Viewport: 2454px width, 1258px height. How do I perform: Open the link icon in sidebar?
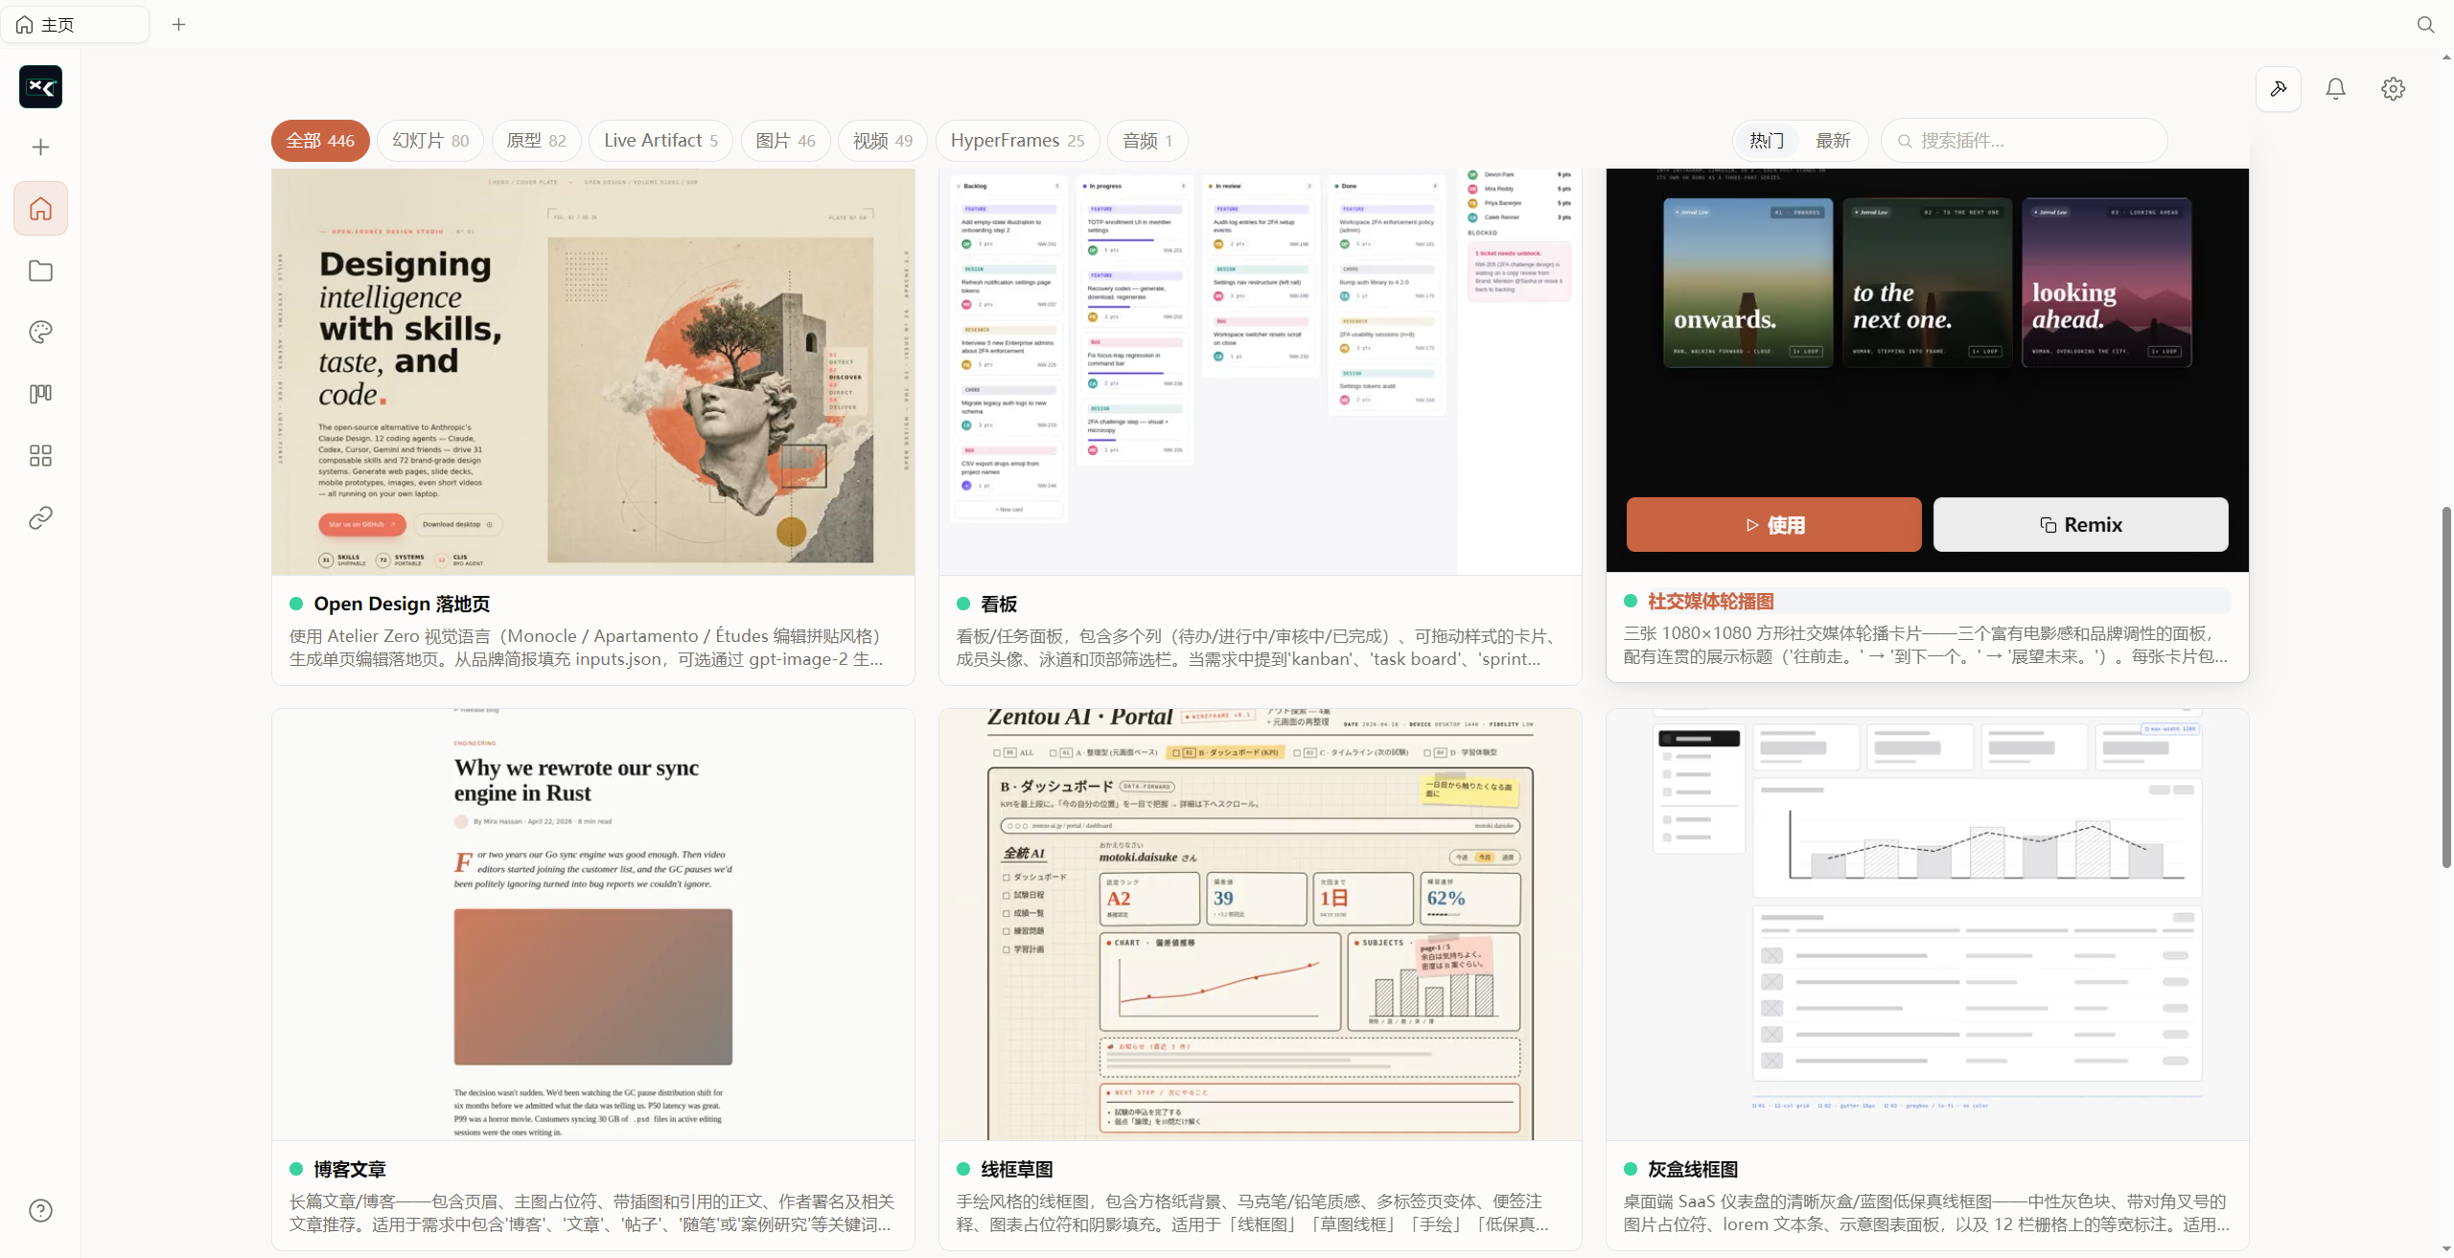point(40,517)
